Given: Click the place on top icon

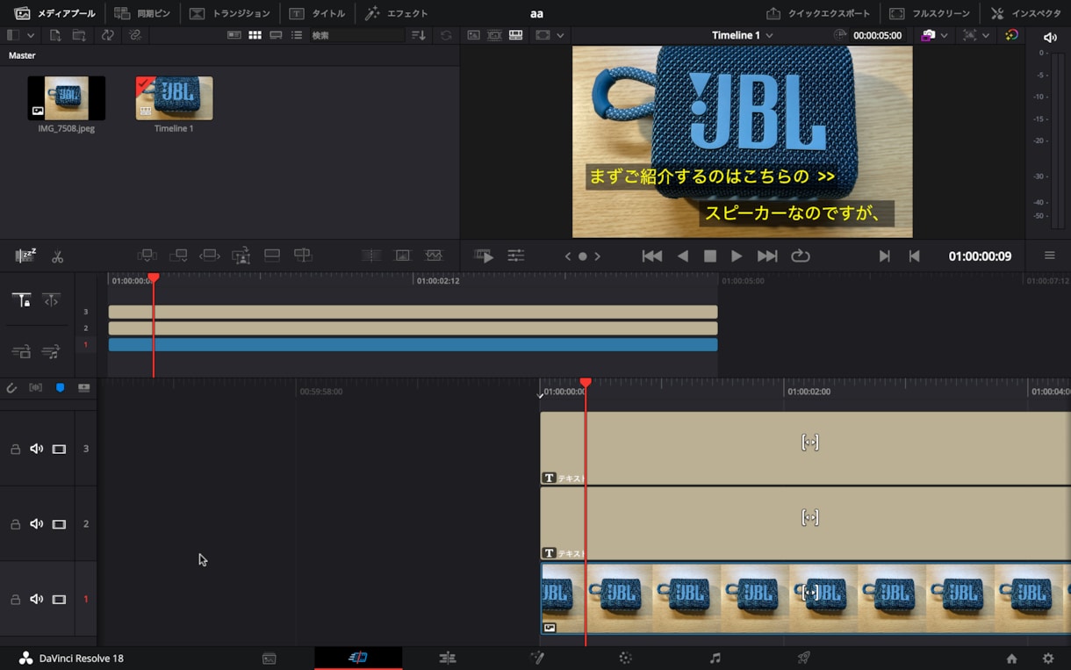Looking at the screenshot, I should coord(272,256).
